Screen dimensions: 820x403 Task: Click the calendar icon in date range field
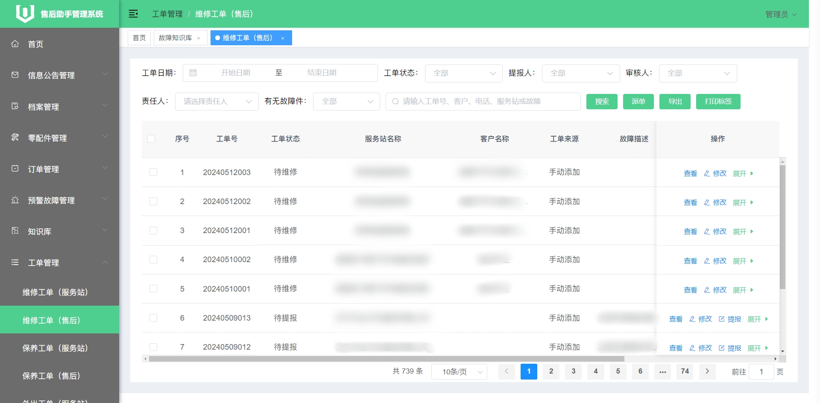[193, 73]
